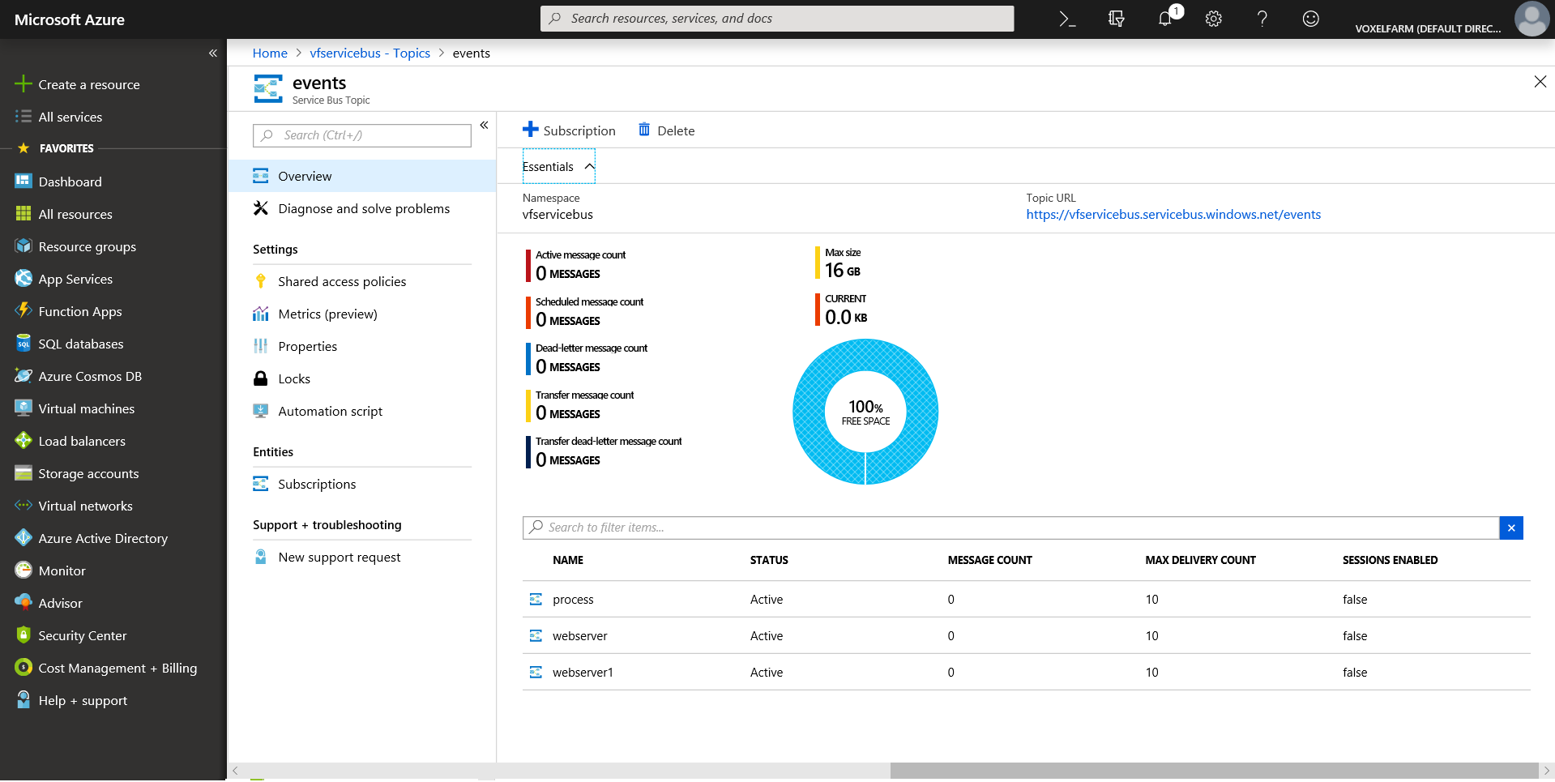This screenshot has width=1555, height=782.
Task: Open the Overview menu item
Action: [x=362, y=176]
